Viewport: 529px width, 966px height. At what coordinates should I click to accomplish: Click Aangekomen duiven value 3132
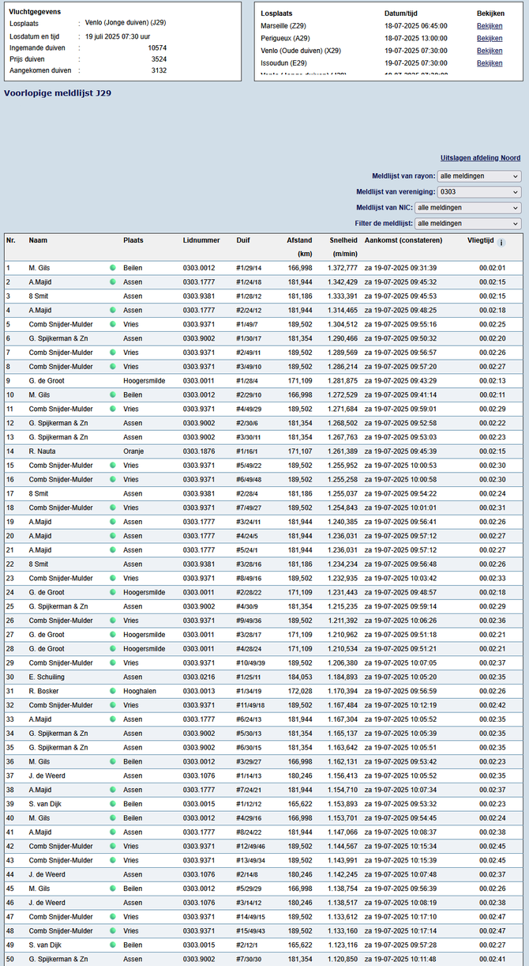[159, 70]
